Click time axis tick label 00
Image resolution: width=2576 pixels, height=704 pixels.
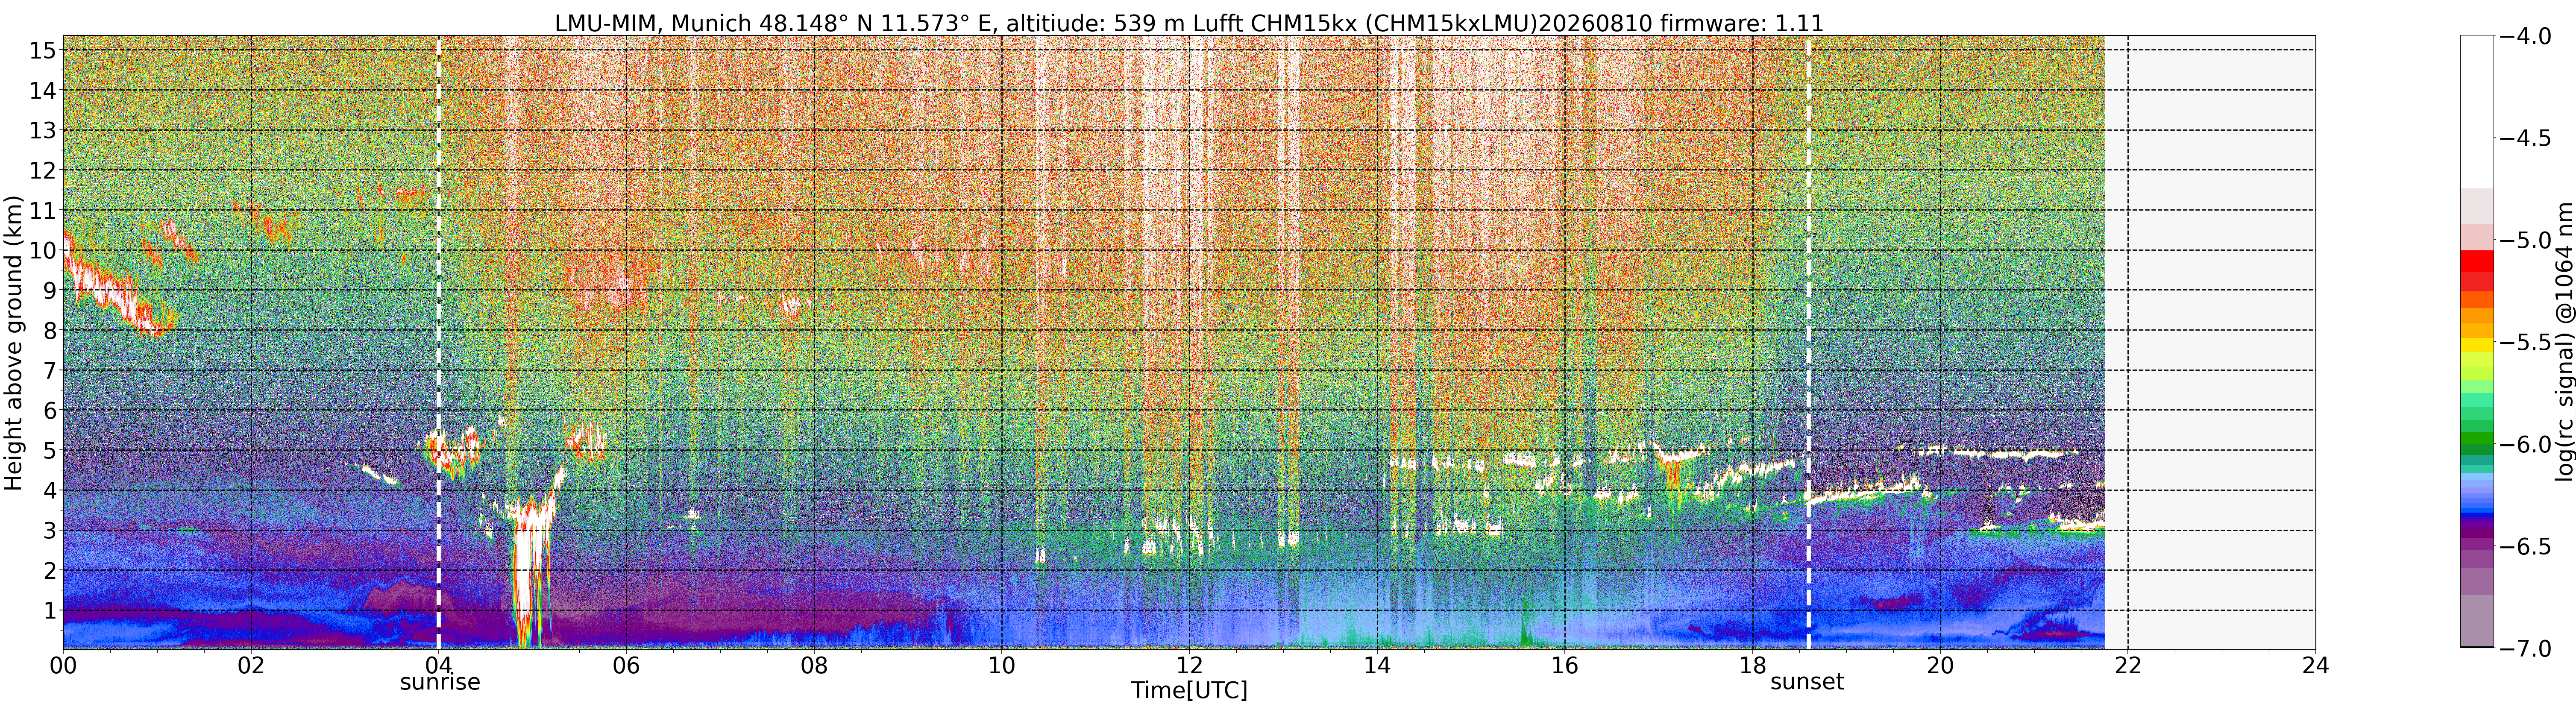click(63, 666)
